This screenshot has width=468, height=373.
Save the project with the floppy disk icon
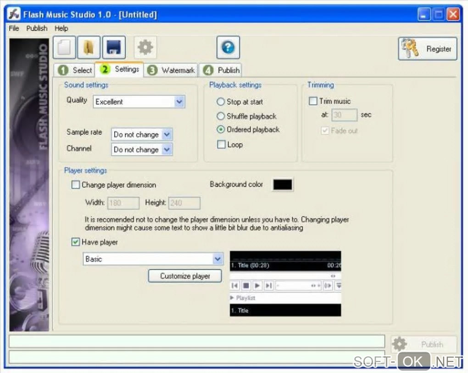click(114, 47)
